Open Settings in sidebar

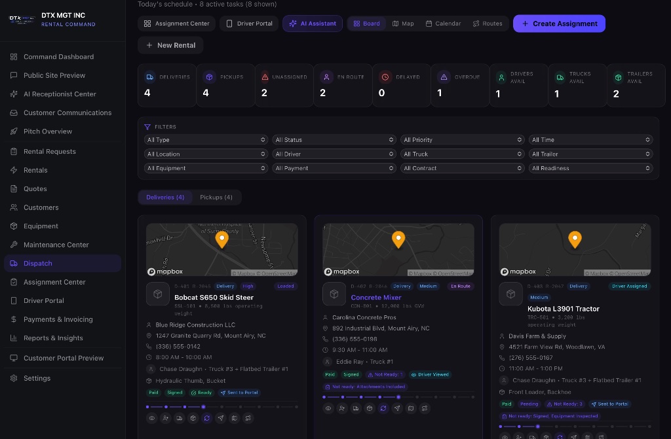click(62, 378)
